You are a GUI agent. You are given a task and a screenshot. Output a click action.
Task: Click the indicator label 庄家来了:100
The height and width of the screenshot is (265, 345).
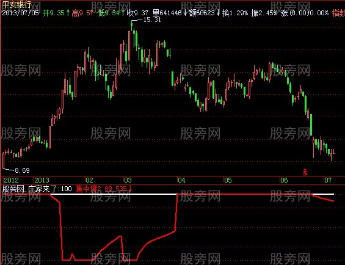point(49,189)
